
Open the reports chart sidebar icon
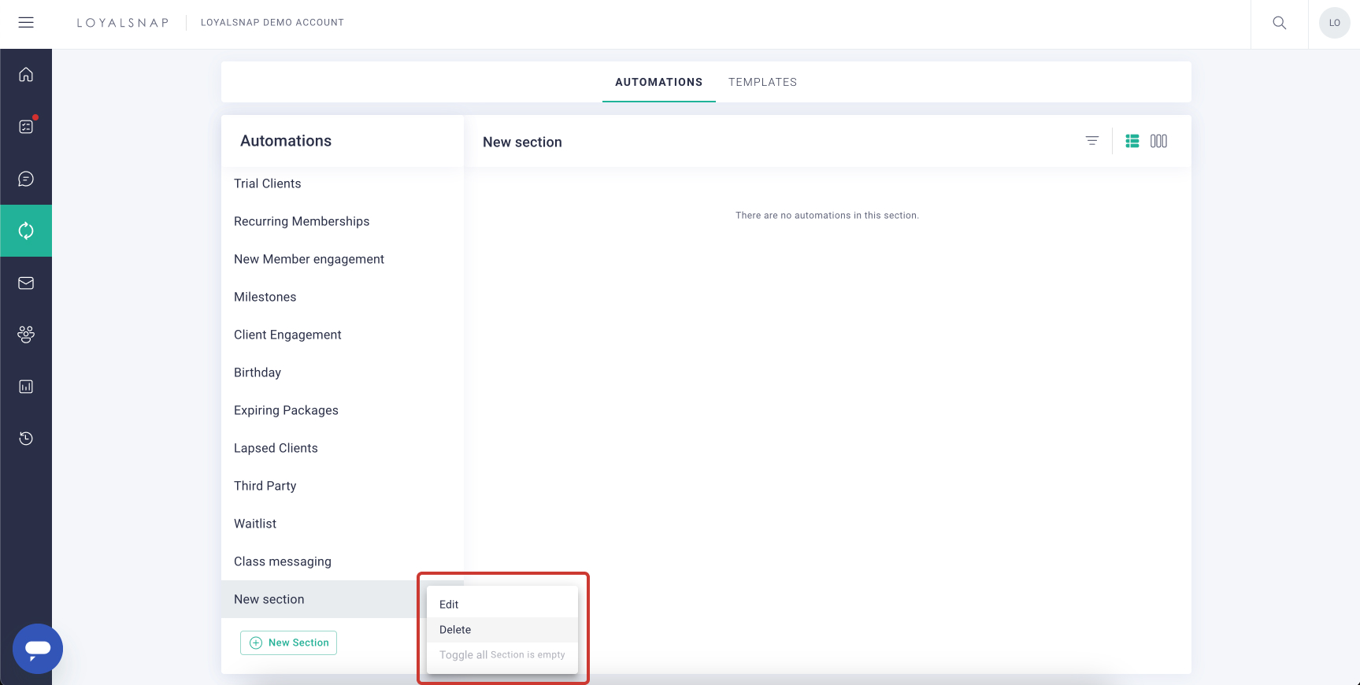(x=26, y=387)
